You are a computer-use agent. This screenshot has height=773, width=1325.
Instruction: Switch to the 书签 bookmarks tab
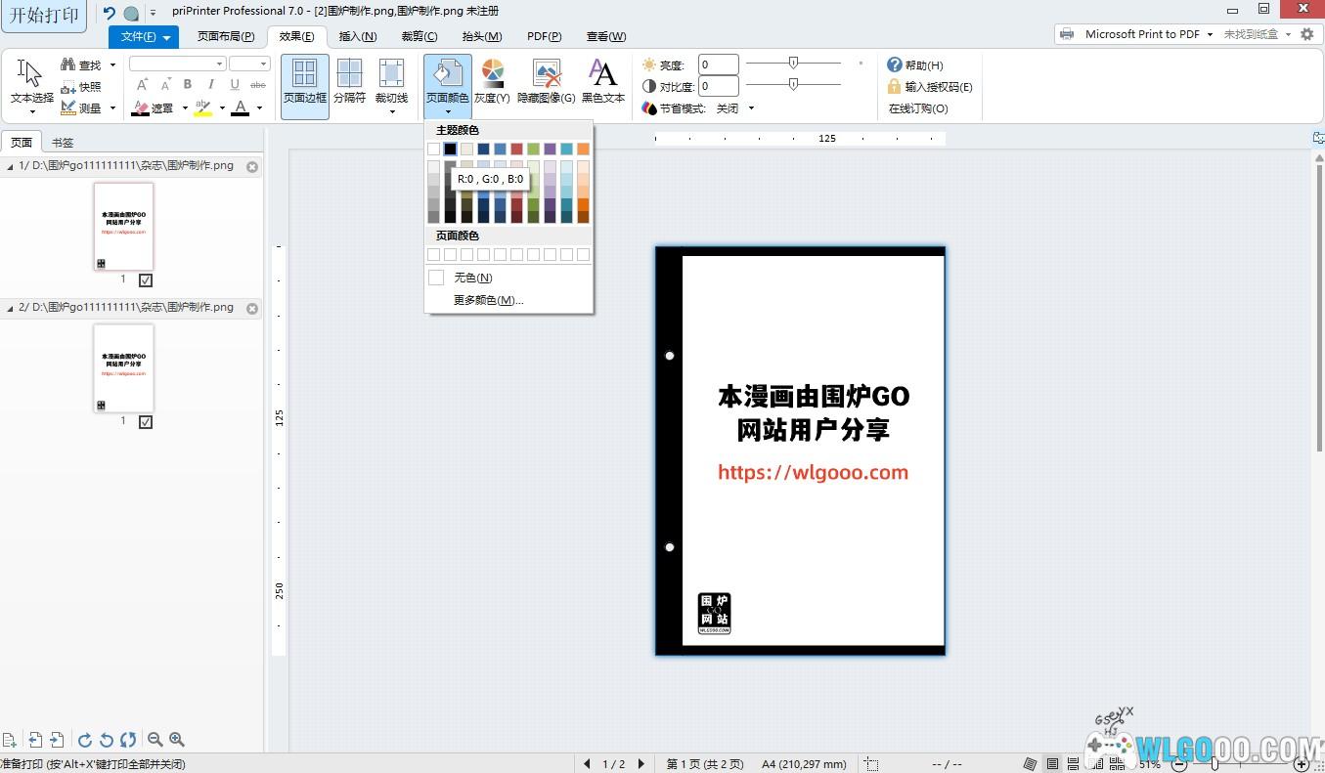[x=63, y=143]
